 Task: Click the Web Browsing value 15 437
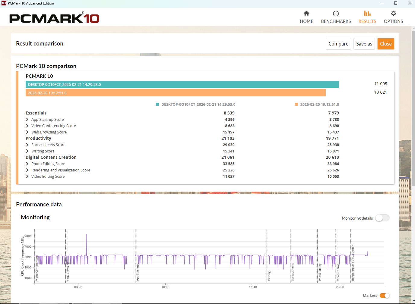click(x=333, y=132)
